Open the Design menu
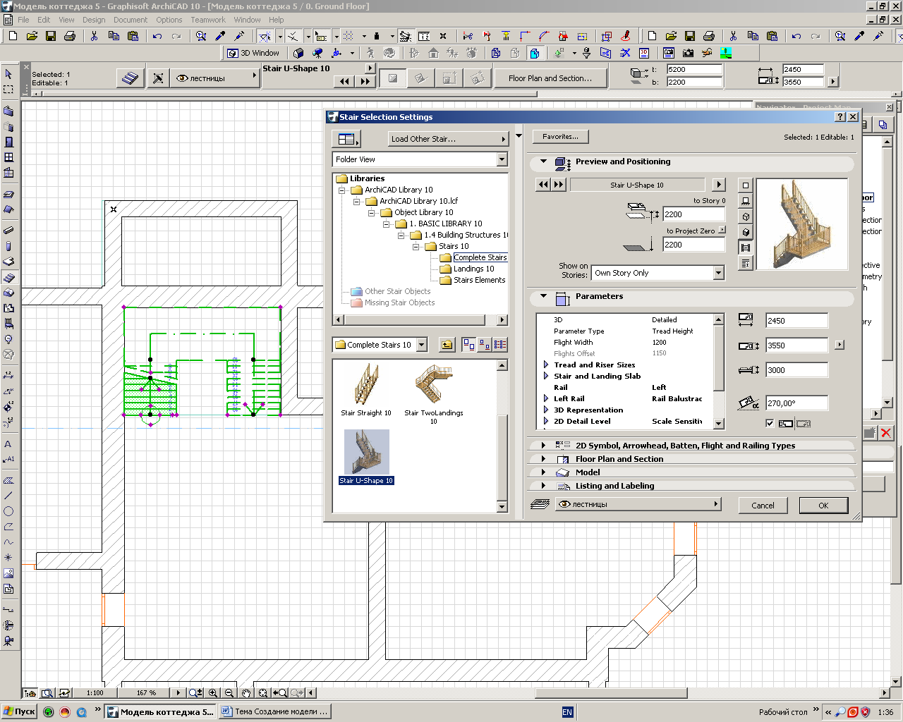The width and height of the screenshot is (903, 722). [94, 20]
